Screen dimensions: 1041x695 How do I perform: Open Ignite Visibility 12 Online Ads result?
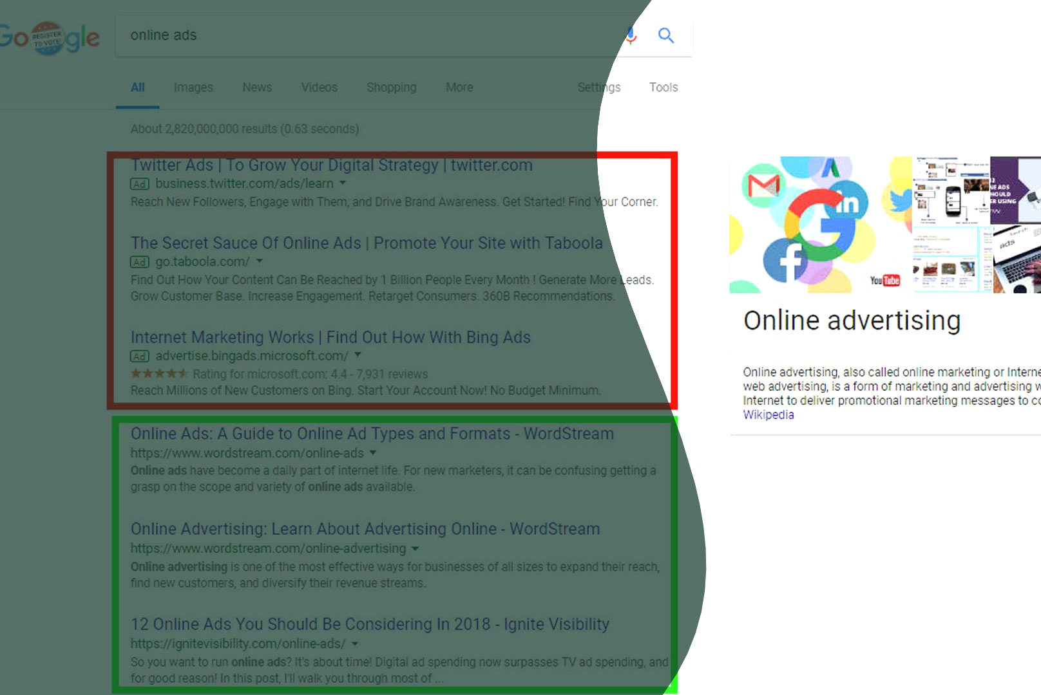tap(370, 624)
